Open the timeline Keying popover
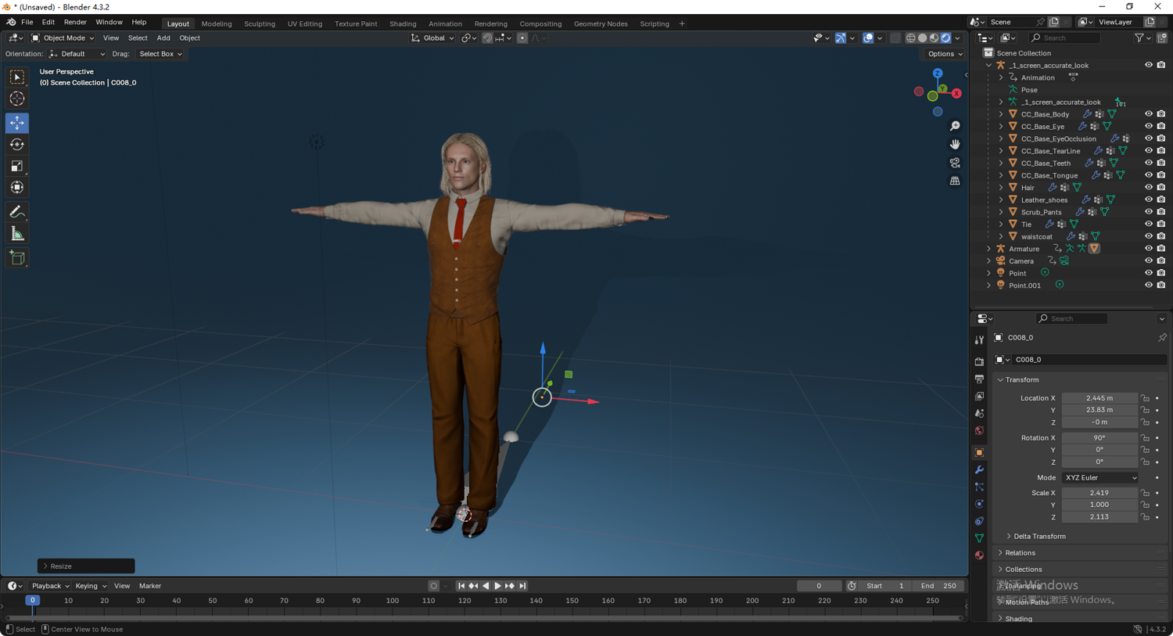Screen dimensions: 1173x636 (91, 586)
